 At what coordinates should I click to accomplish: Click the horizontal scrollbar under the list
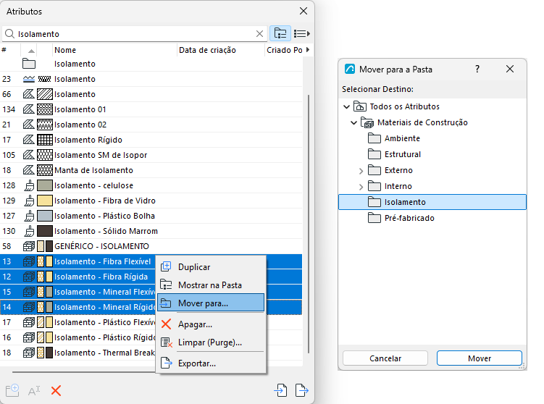(83, 372)
